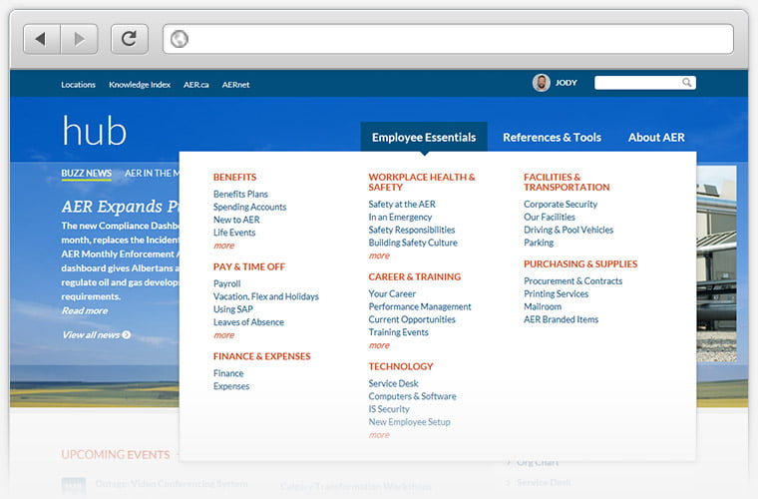
Task: Open the Technology heading
Action: [401, 366]
